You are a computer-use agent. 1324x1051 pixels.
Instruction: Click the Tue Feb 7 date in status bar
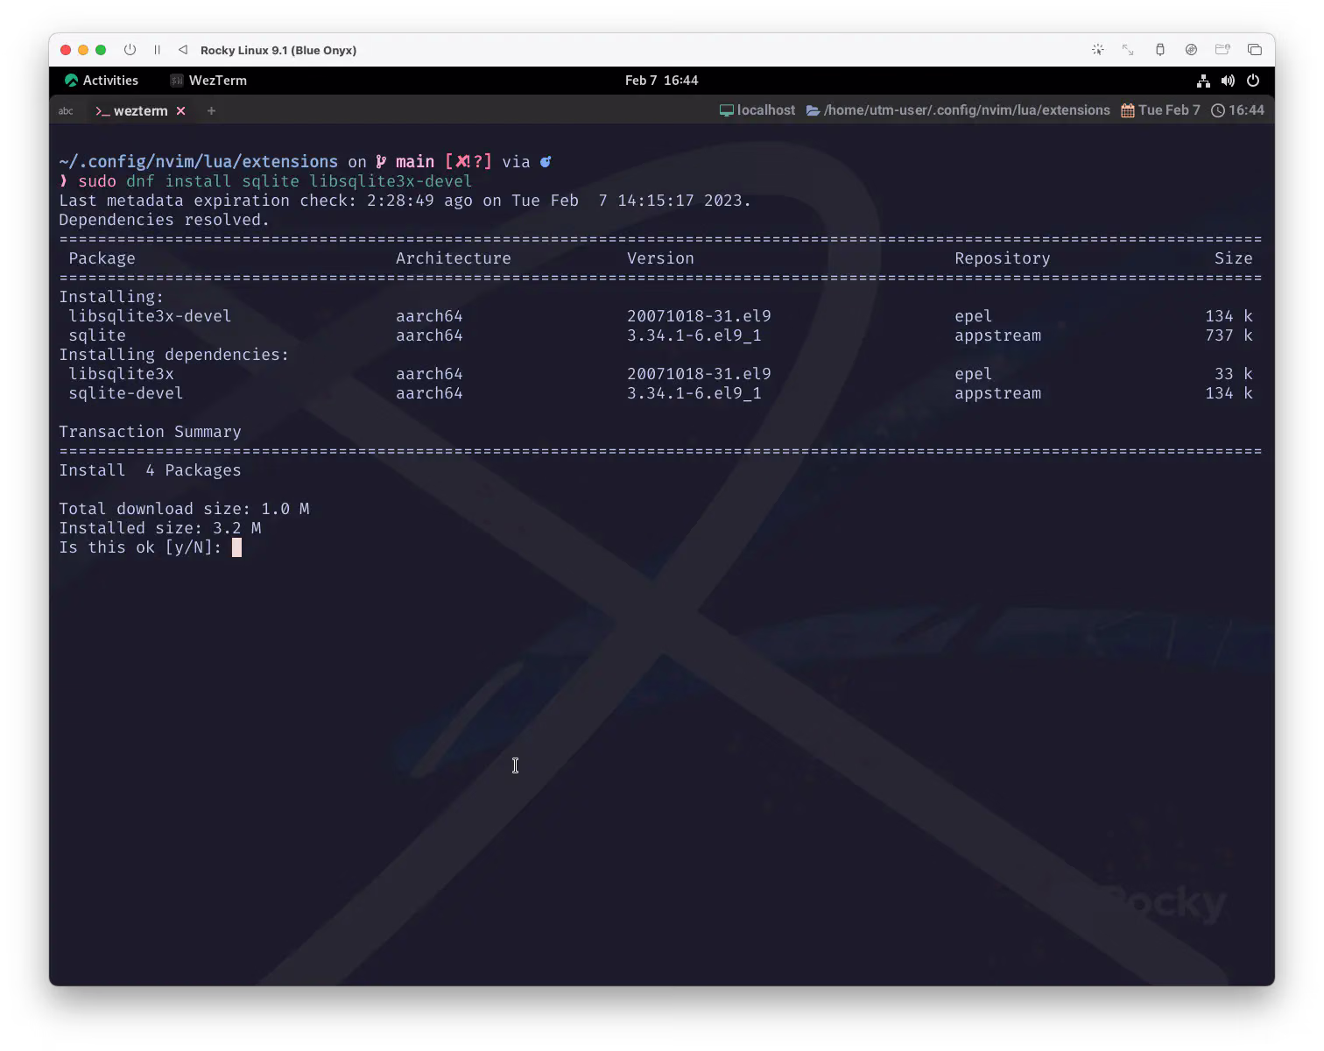1160,110
